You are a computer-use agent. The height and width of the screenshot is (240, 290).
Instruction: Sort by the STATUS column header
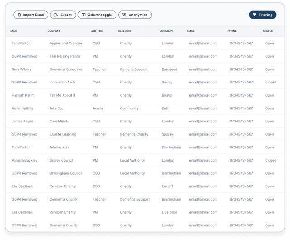tap(268, 31)
